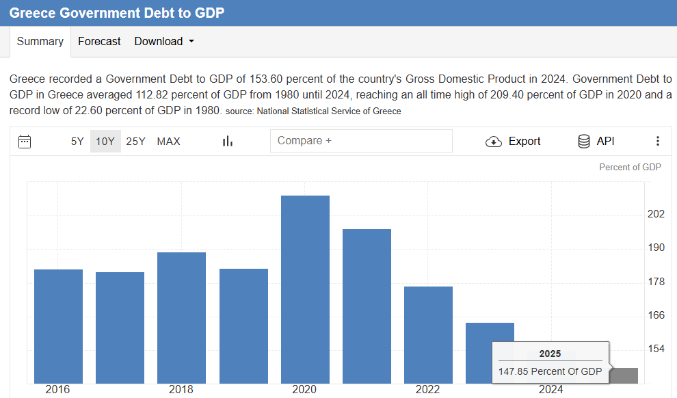Click the Export button label
This screenshot has width=677, height=398.
click(524, 141)
